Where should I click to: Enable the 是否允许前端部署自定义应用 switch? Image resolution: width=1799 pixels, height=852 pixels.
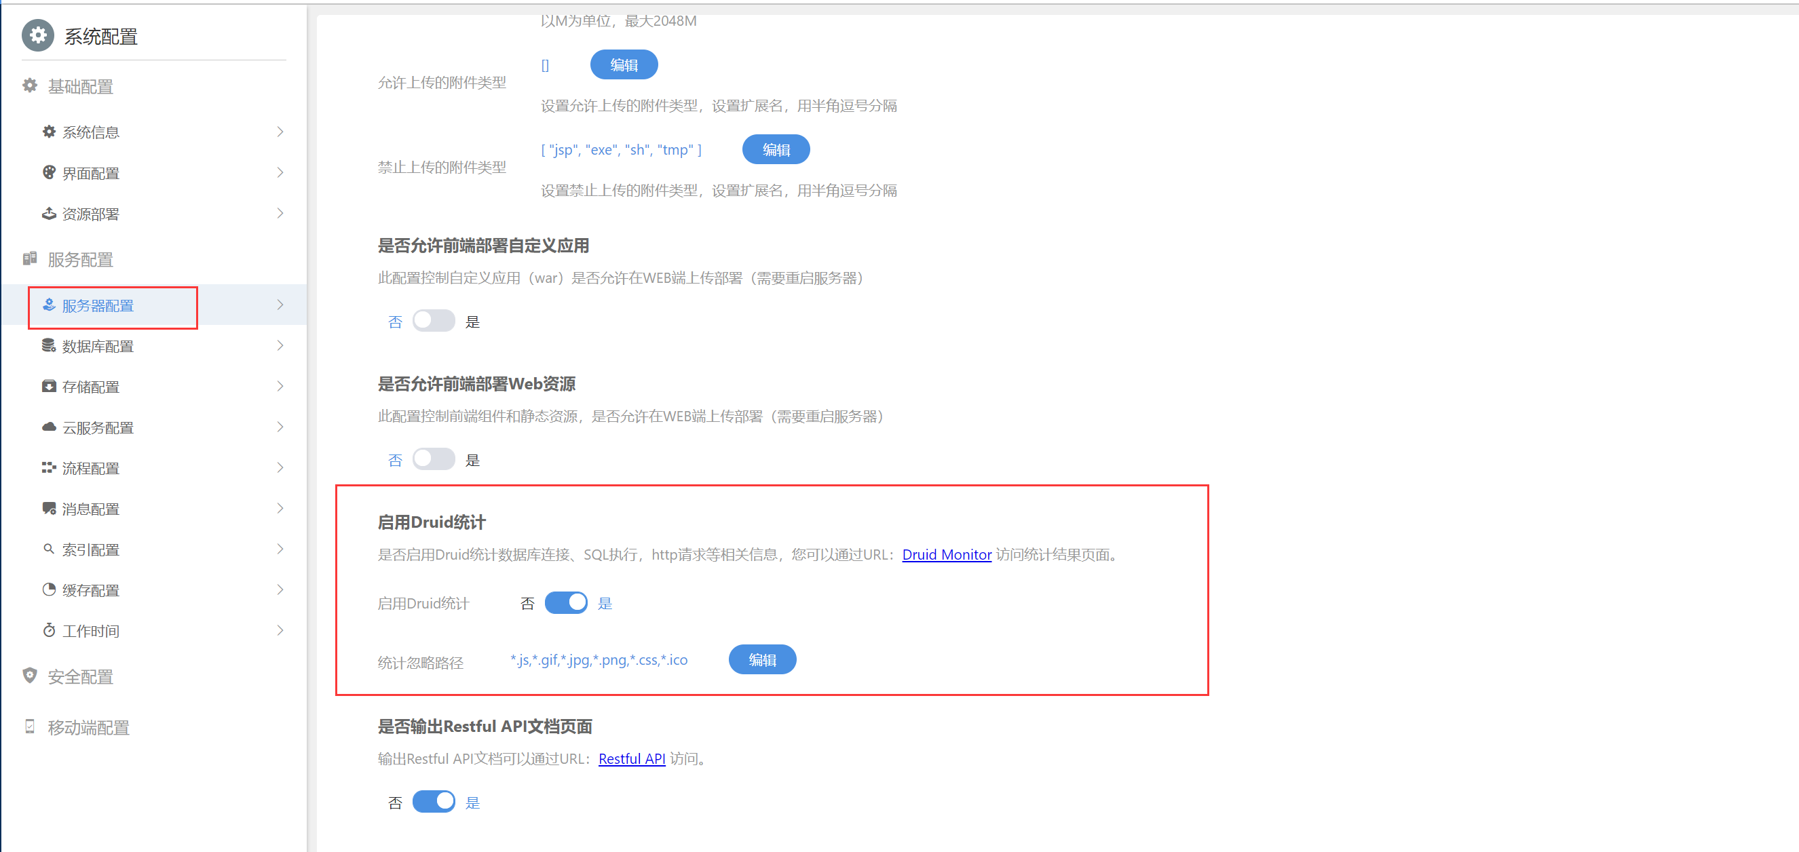tap(433, 322)
